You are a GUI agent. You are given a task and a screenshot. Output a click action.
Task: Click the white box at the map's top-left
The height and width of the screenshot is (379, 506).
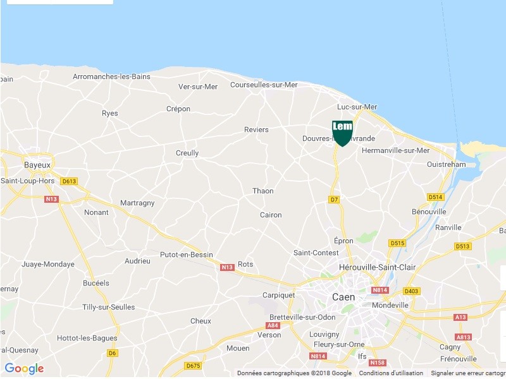coord(60,2)
